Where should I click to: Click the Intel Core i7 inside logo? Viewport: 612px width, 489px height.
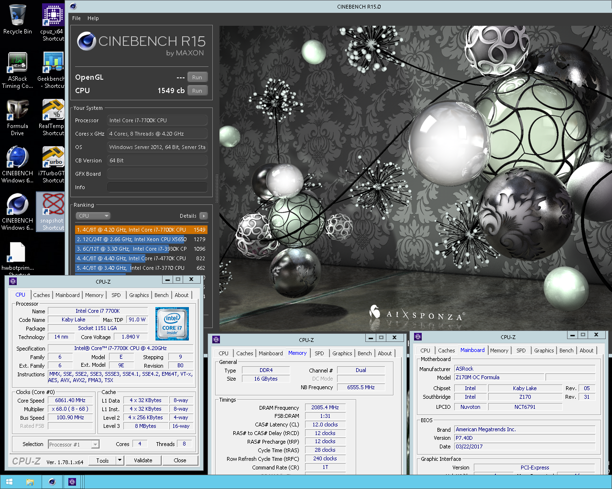[x=172, y=323]
